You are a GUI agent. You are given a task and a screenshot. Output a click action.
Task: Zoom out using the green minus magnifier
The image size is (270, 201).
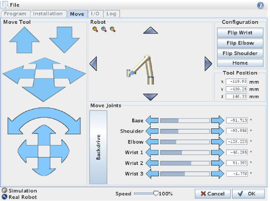pyautogui.click(x=113, y=29)
